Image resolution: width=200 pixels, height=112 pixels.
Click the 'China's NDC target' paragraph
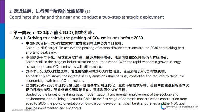[105, 50]
